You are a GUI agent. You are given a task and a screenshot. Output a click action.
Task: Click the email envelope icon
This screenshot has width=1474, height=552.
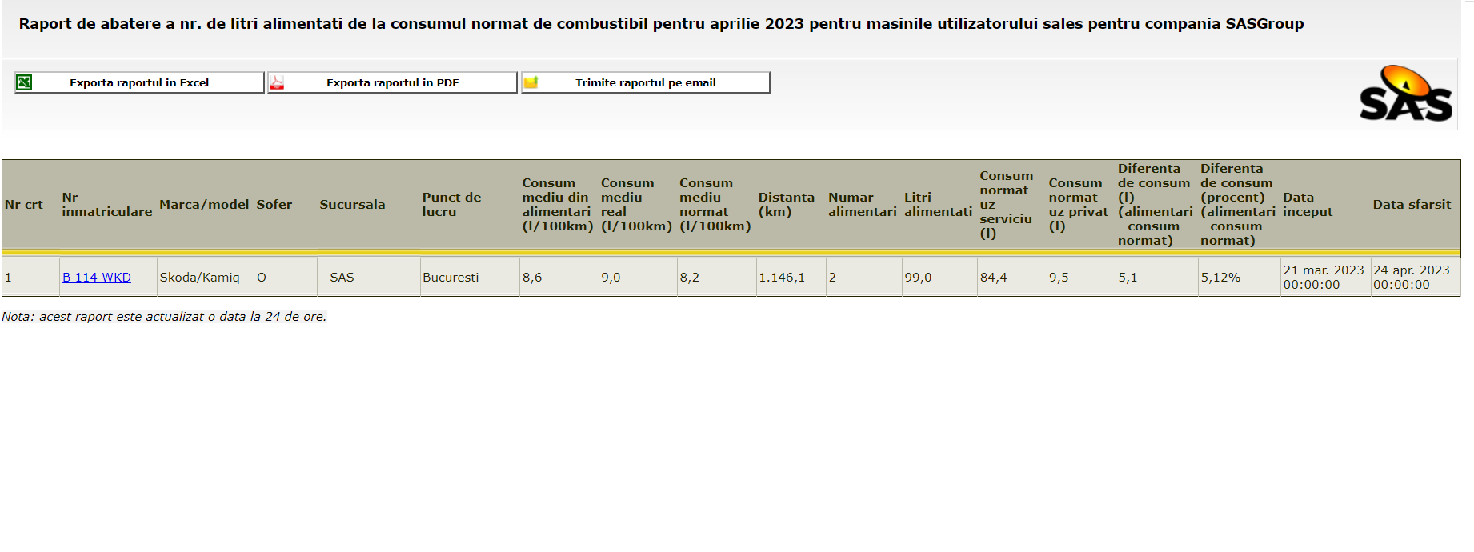531,82
